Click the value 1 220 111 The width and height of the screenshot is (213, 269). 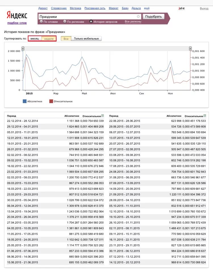click(175, 194)
